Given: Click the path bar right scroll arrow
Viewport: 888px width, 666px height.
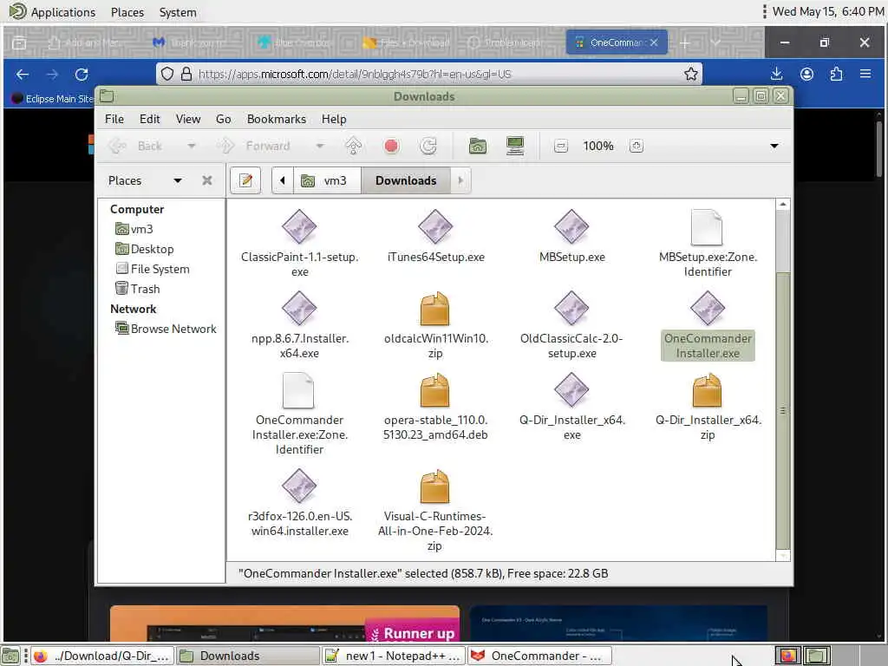Looking at the screenshot, I should pos(460,180).
